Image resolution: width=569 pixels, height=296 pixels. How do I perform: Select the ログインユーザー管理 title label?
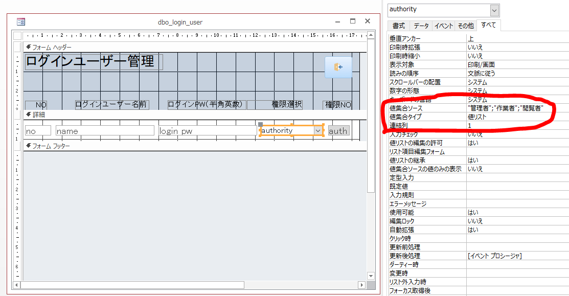click(x=94, y=62)
